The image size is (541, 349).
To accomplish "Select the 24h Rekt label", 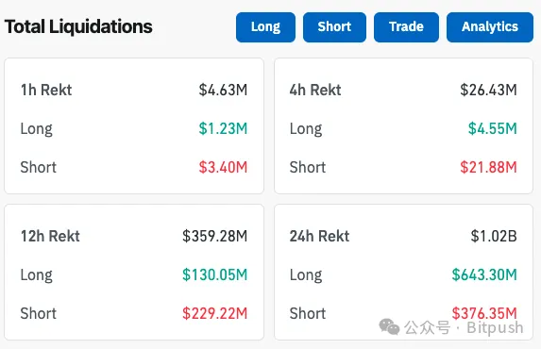I will point(319,236).
